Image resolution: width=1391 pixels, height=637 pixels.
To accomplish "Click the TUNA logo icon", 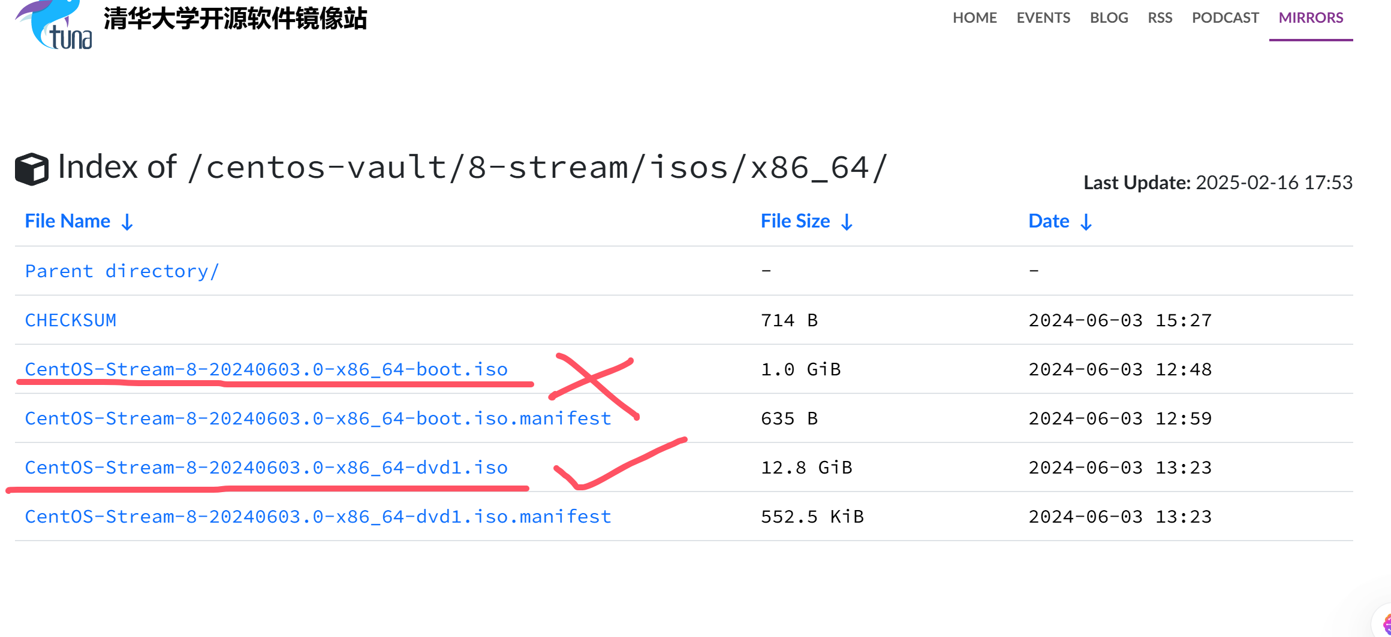I will [54, 25].
